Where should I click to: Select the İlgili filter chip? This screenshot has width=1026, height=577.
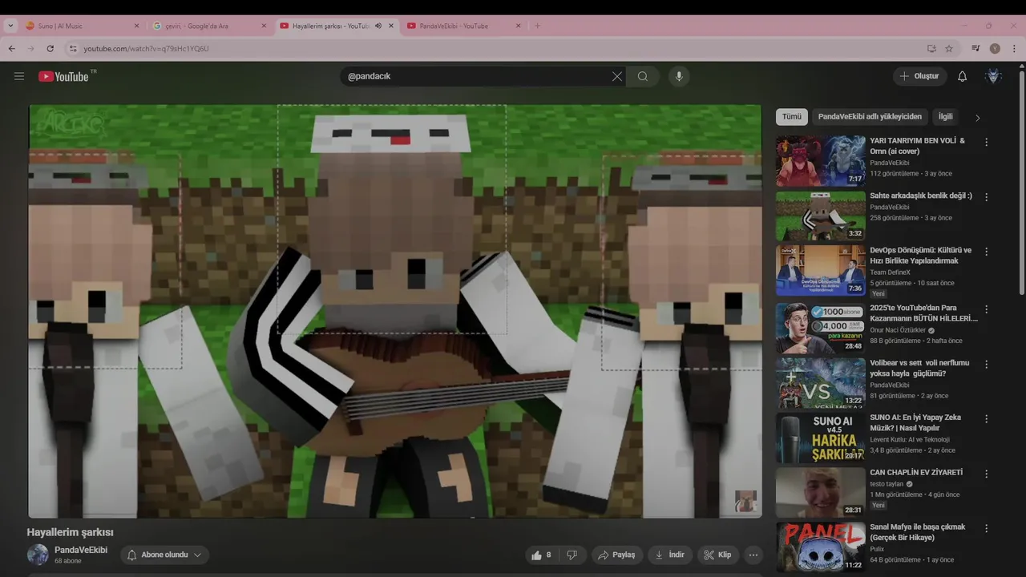tap(946, 116)
